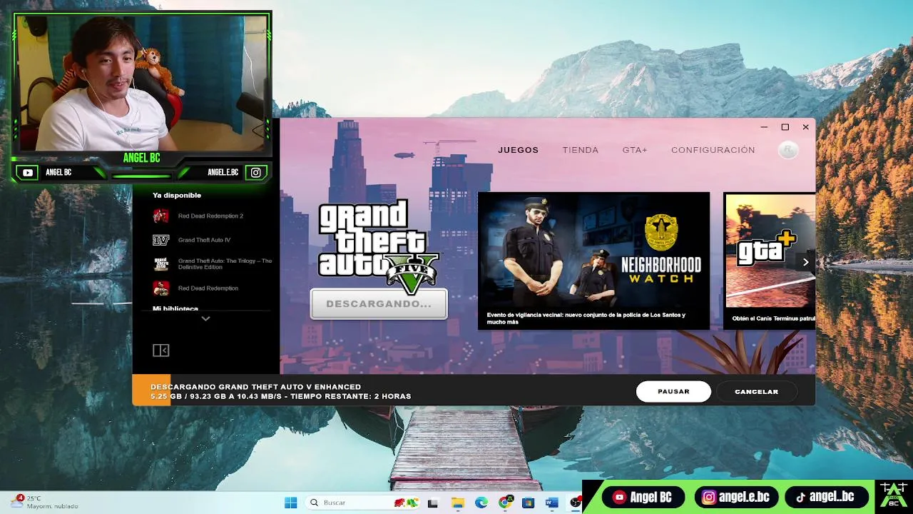Open the Neighborhood Watch news card

coord(593,261)
